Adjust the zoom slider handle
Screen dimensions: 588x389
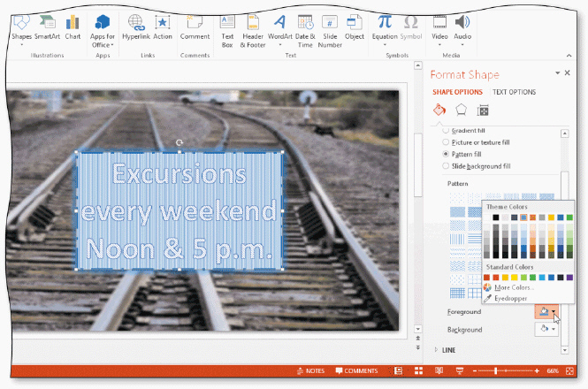click(x=496, y=371)
